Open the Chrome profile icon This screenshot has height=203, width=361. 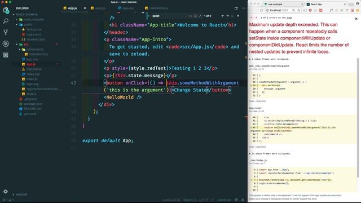pyautogui.click(x=358, y=4)
